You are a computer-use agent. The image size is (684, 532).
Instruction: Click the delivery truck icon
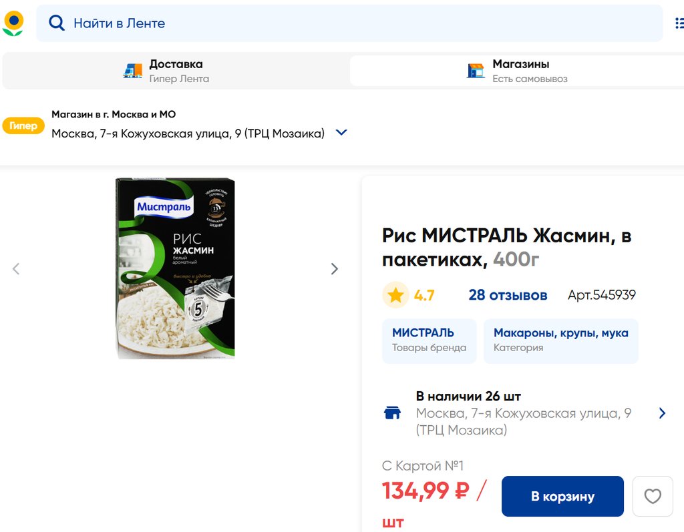coord(133,71)
